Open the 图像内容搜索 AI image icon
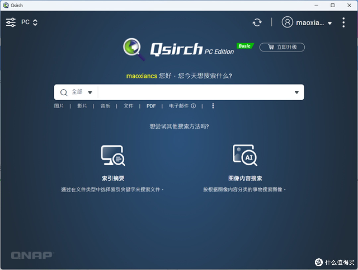Image resolution: width=358 pixels, height=270 pixels. pos(245,155)
